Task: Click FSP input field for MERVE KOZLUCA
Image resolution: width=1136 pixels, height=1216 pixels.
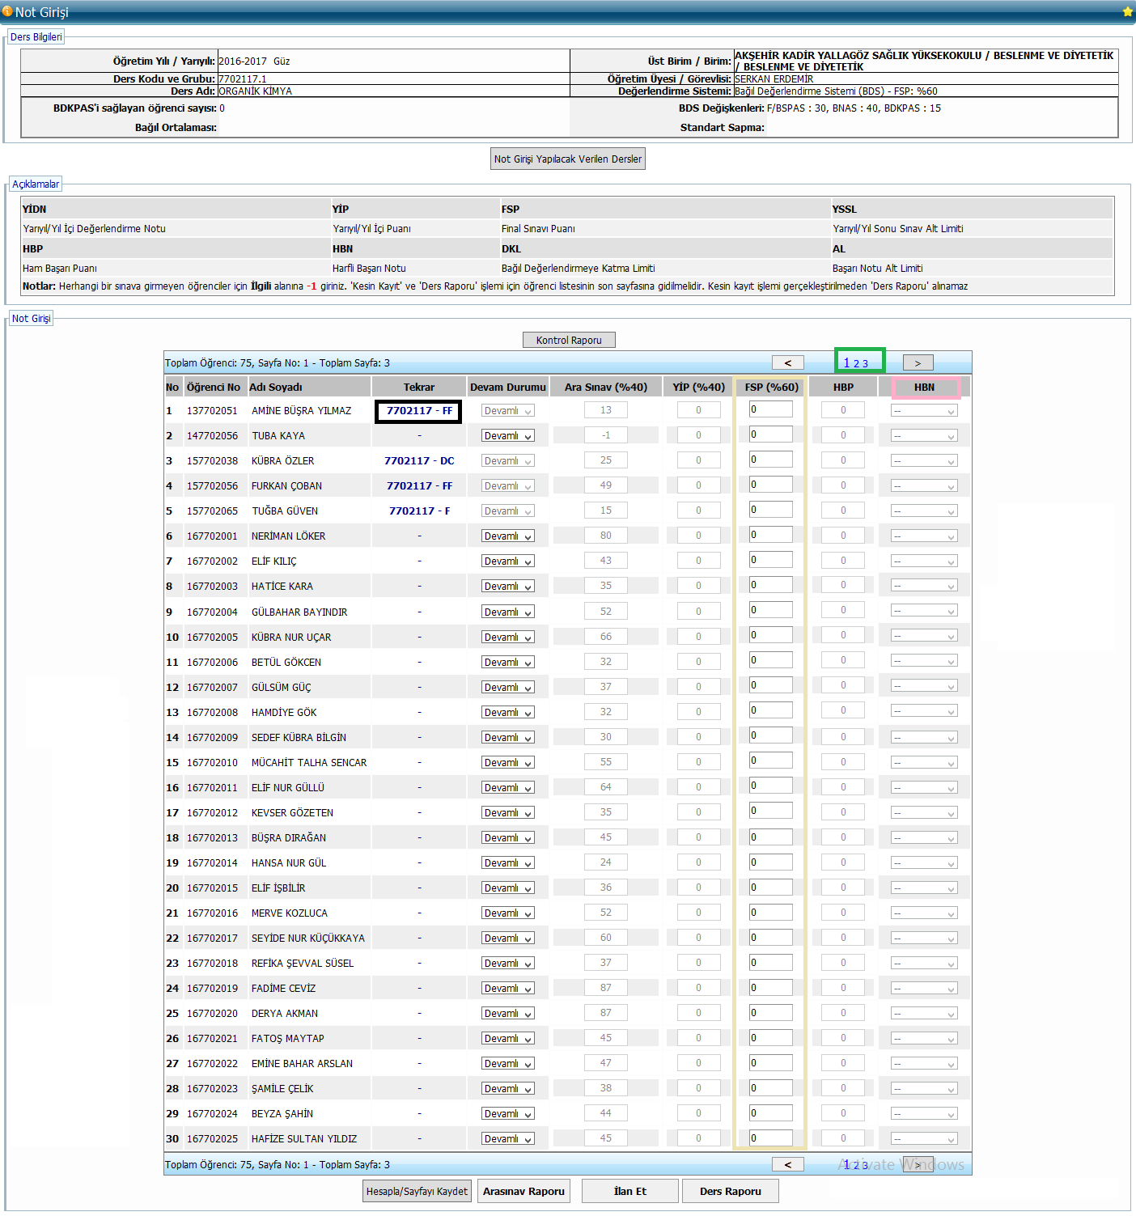Action: tap(770, 913)
